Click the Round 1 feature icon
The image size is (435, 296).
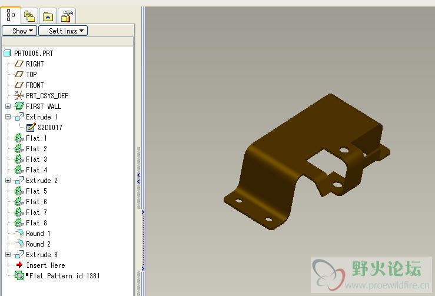(x=19, y=233)
